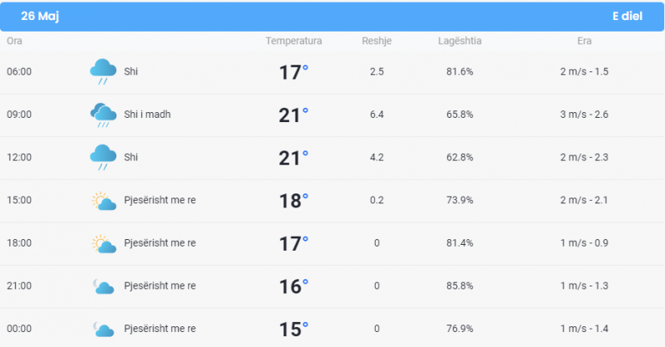Click the rain cloud icon at 12:00

pyautogui.click(x=103, y=157)
